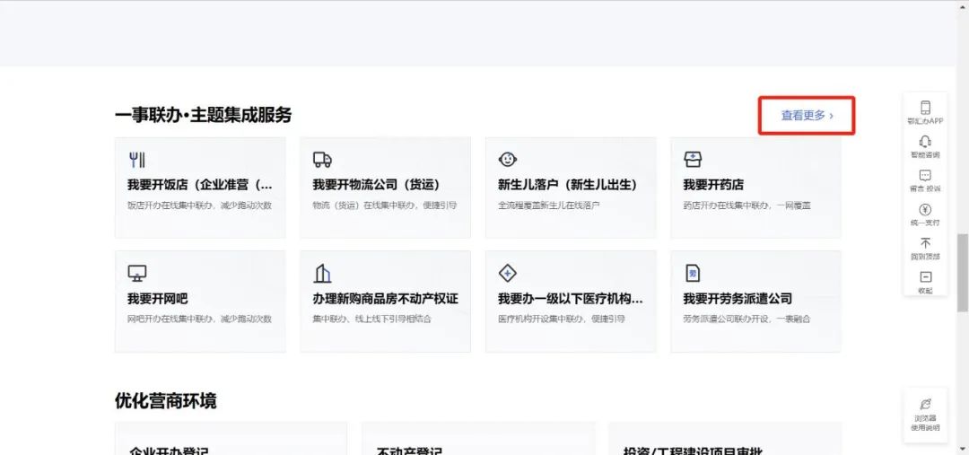Collapse the sidebar with 收起
Image resolution: width=969 pixels, height=455 pixels.
[x=925, y=278]
